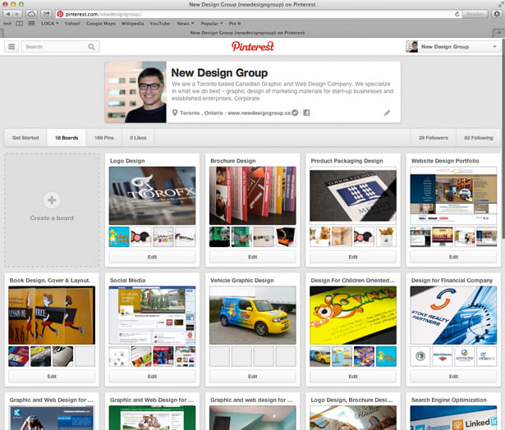Click the account avatar in the header
This screenshot has height=430, width=505.
(412, 47)
